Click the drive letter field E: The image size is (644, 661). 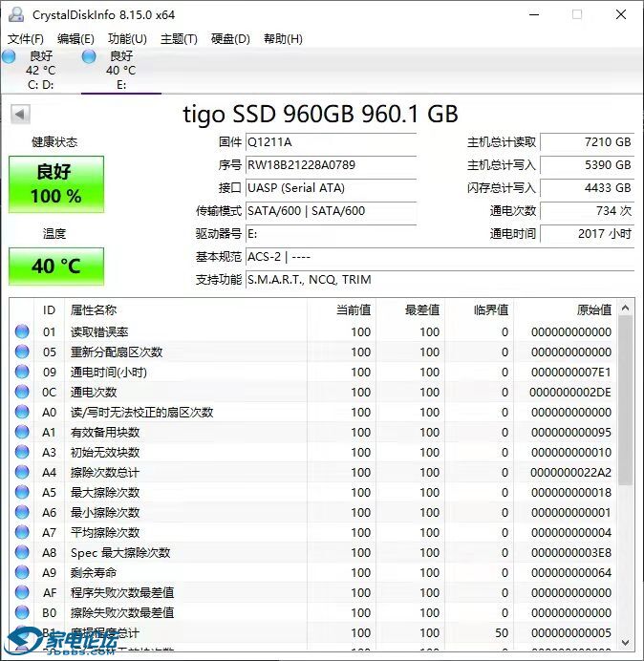coord(331,233)
